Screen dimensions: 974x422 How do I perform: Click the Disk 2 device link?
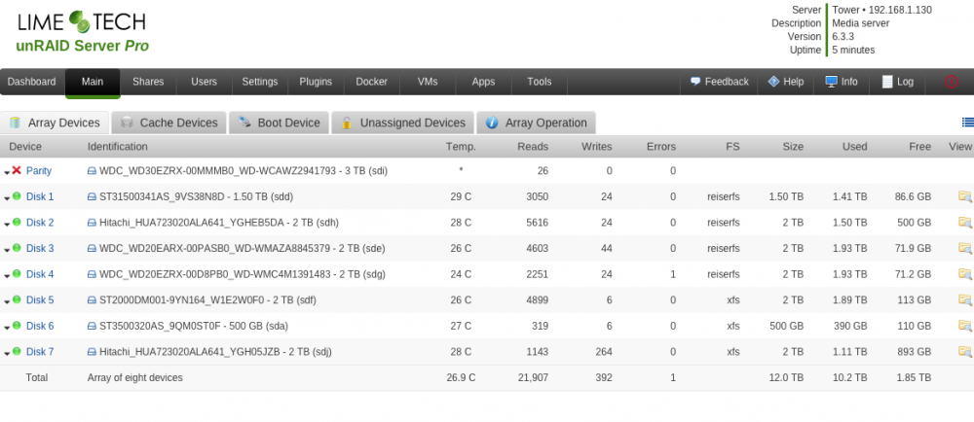pyautogui.click(x=40, y=223)
